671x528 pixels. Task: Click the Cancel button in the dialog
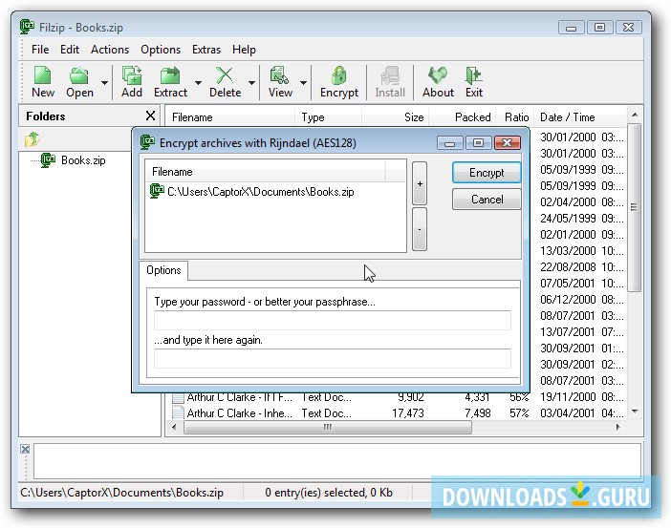click(487, 200)
